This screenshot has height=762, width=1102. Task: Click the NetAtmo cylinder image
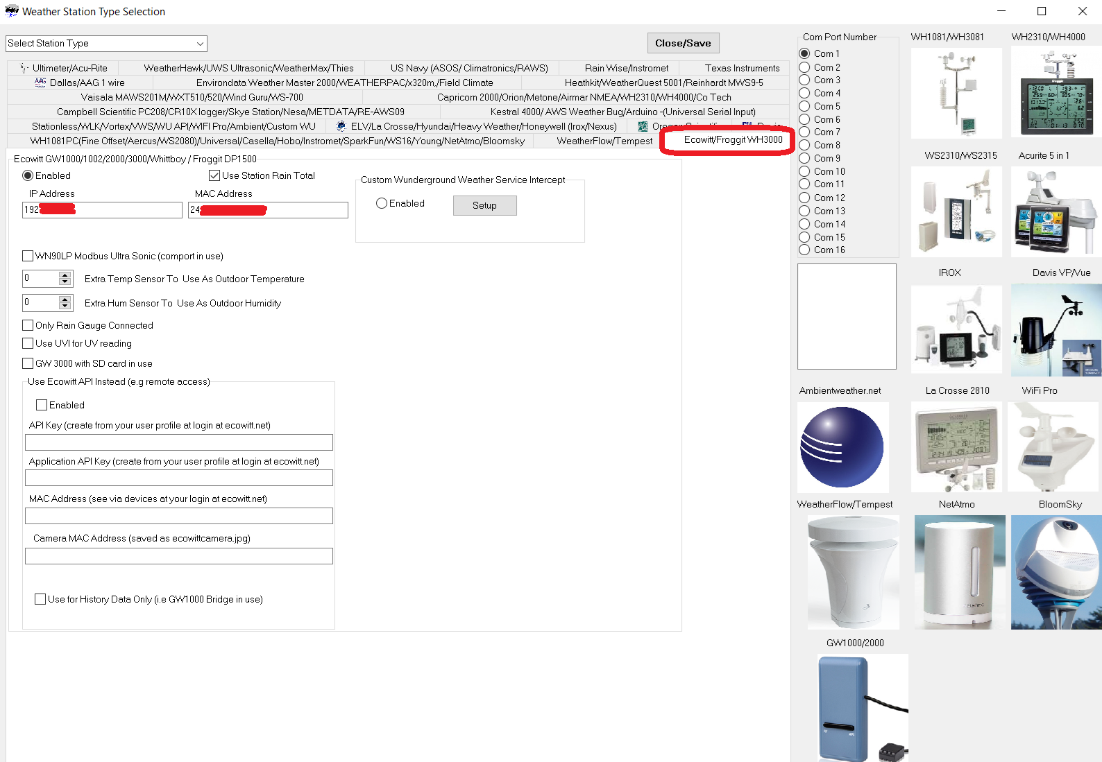tap(959, 572)
